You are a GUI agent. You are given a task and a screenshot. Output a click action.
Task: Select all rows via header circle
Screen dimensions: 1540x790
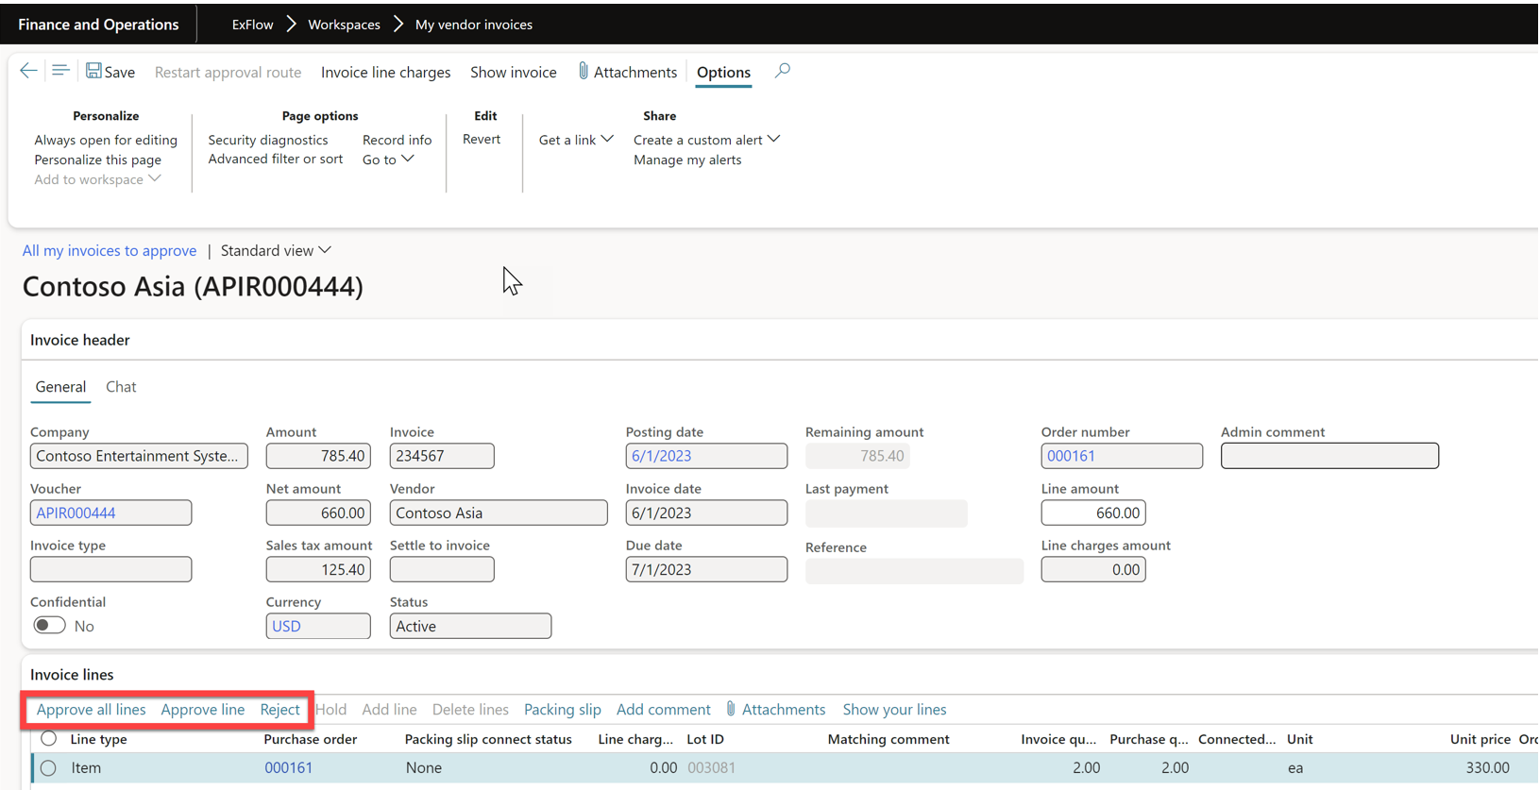click(48, 738)
